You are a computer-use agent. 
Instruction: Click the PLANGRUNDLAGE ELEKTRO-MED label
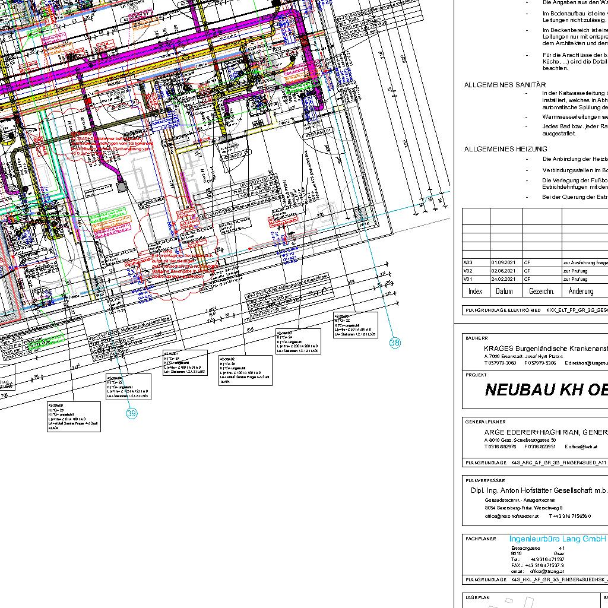[x=503, y=310]
